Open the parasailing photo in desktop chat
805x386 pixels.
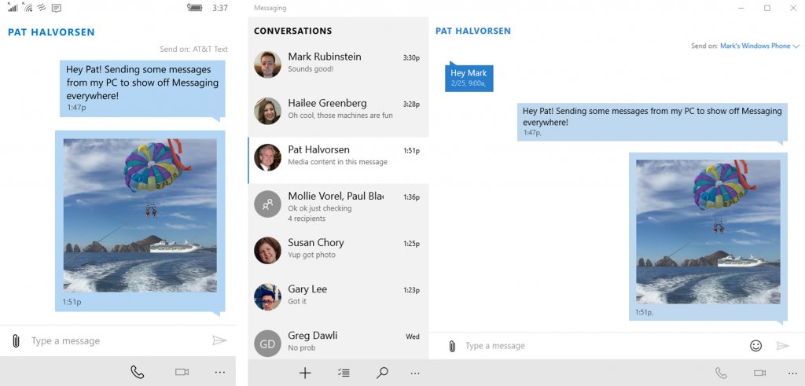click(708, 232)
